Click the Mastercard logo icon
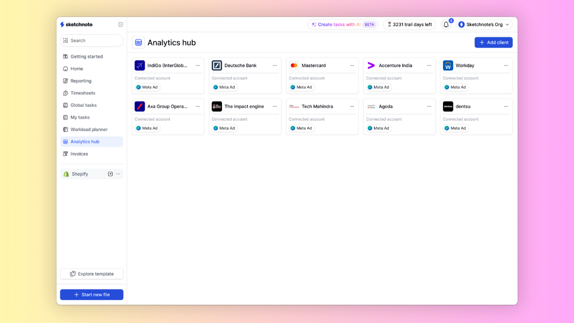 point(294,66)
